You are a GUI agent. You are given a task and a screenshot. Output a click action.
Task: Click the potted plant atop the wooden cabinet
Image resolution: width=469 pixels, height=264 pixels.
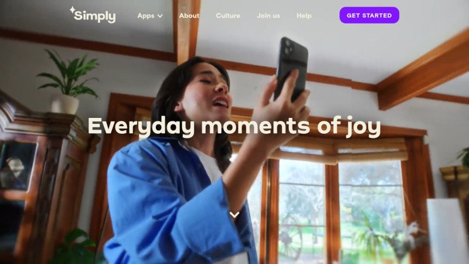pyautogui.click(x=68, y=82)
